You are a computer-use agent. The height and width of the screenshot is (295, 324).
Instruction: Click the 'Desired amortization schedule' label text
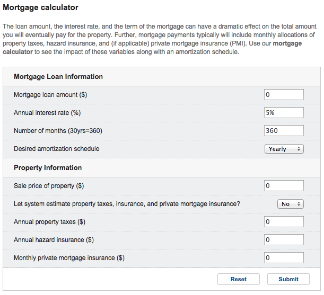point(56,149)
